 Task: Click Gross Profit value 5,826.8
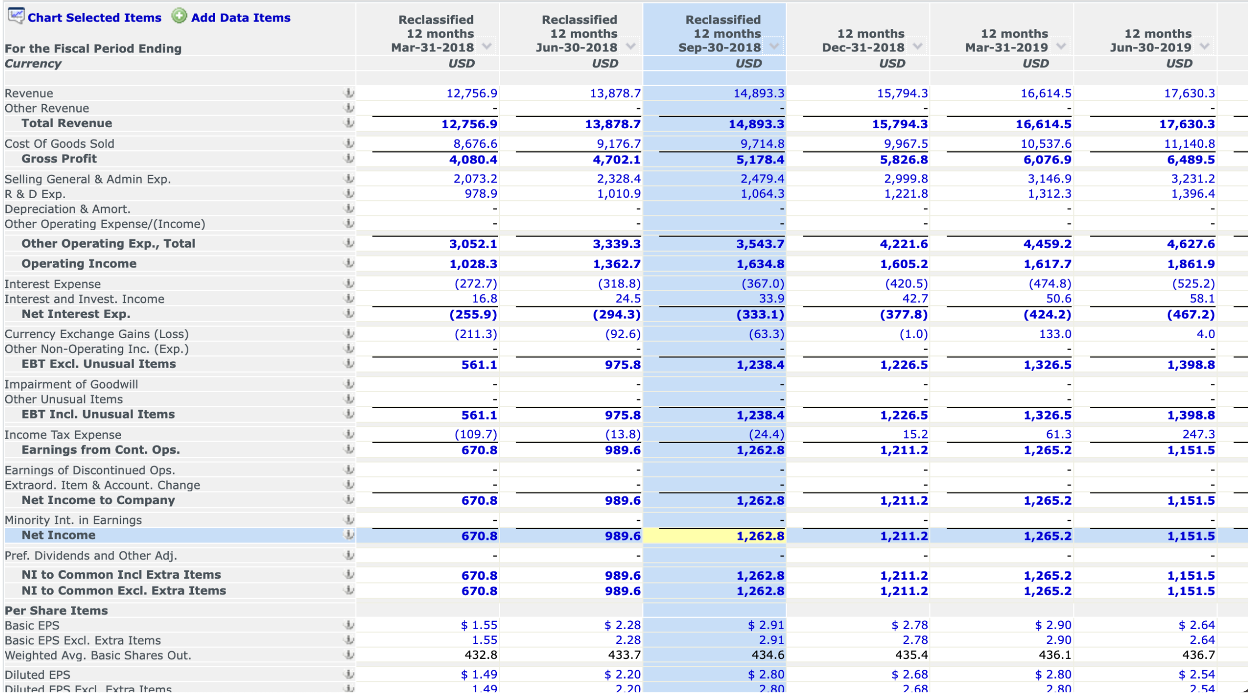pyautogui.click(x=904, y=160)
